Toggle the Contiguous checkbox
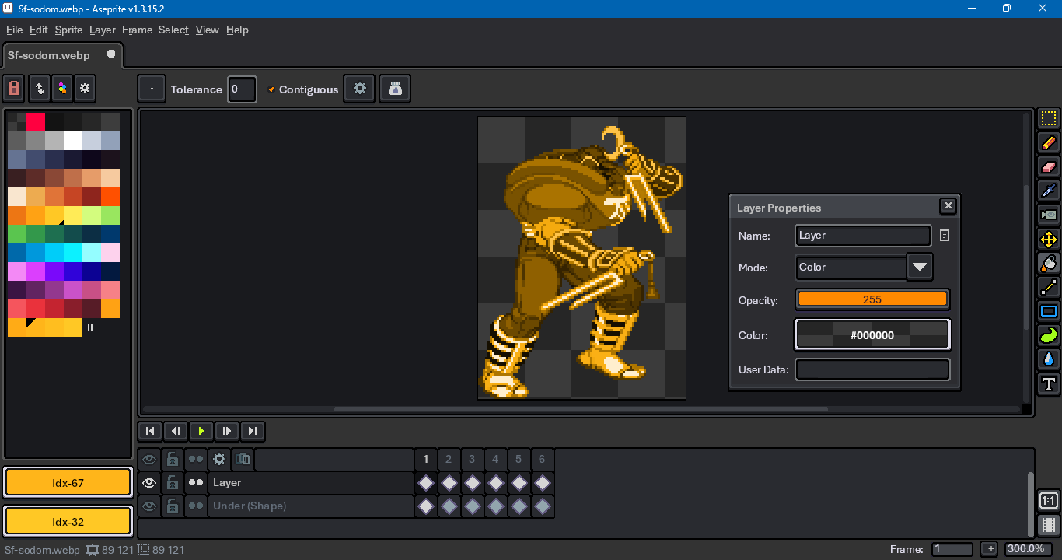Screen dimensions: 1062x560 [271, 89]
